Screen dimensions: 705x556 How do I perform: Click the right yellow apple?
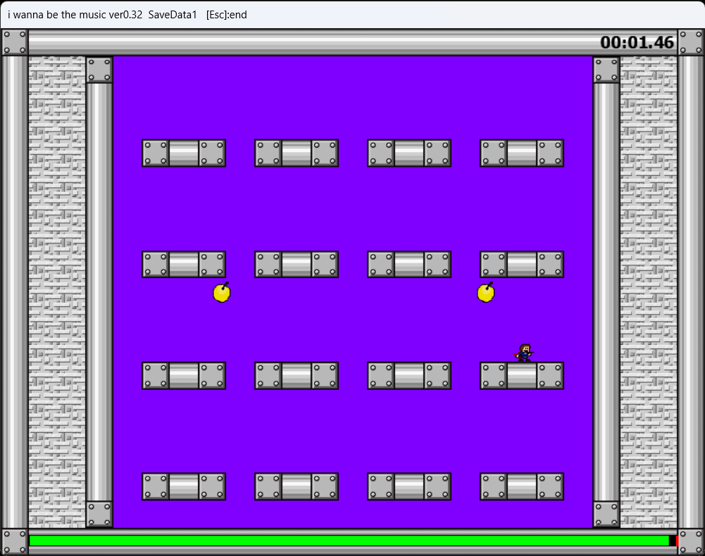(x=486, y=293)
